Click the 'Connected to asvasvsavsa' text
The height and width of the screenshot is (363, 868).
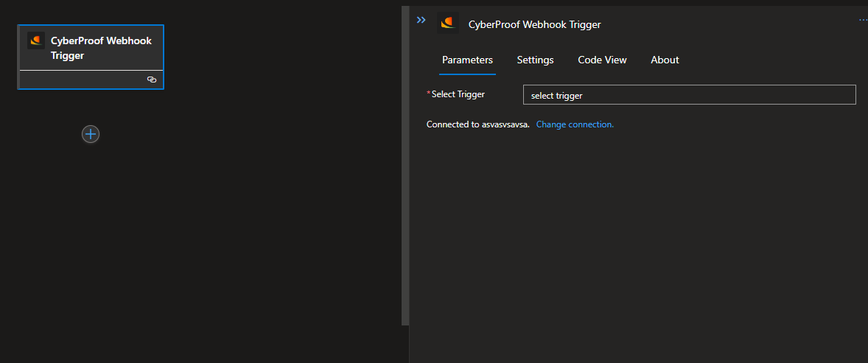click(477, 124)
